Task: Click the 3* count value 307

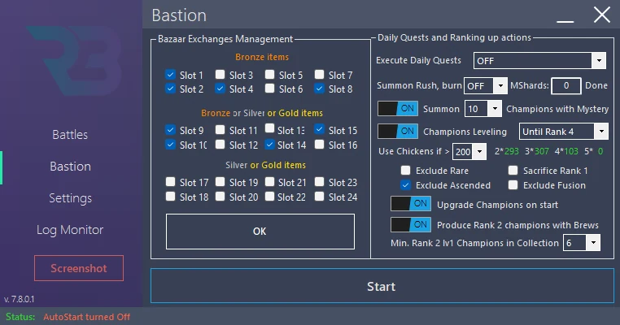Action: tap(542, 151)
